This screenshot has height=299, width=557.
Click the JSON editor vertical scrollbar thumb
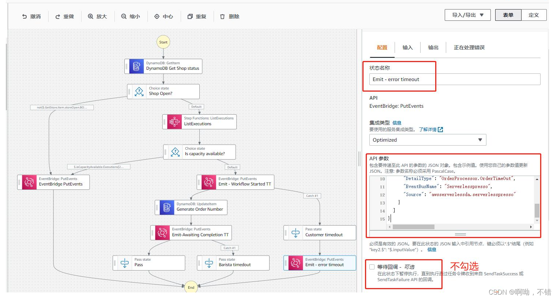tap(537, 210)
